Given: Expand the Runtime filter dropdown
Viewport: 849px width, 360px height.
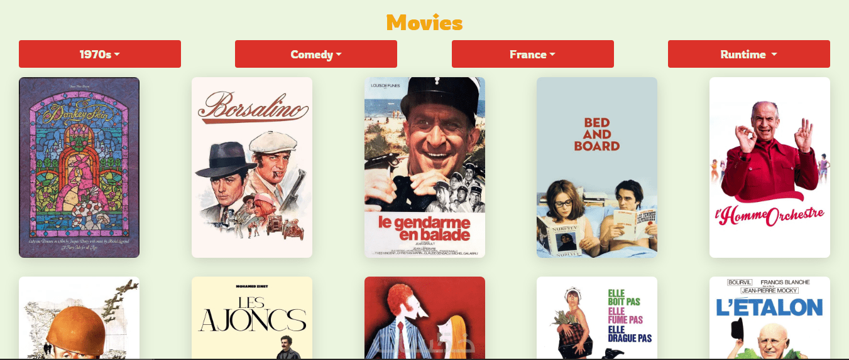Looking at the screenshot, I should click(749, 54).
